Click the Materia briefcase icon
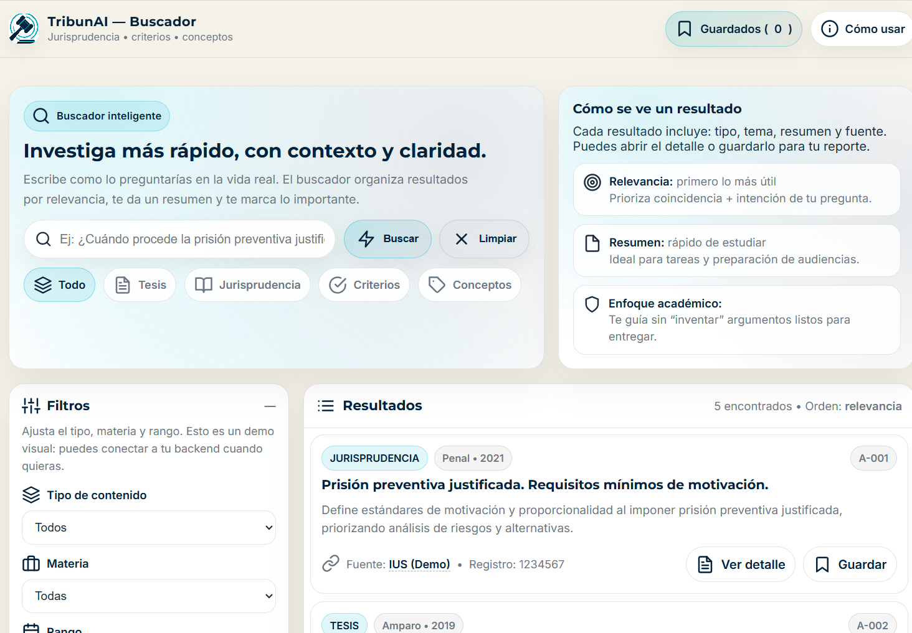Viewport: 912px width, 633px height. tap(31, 563)
